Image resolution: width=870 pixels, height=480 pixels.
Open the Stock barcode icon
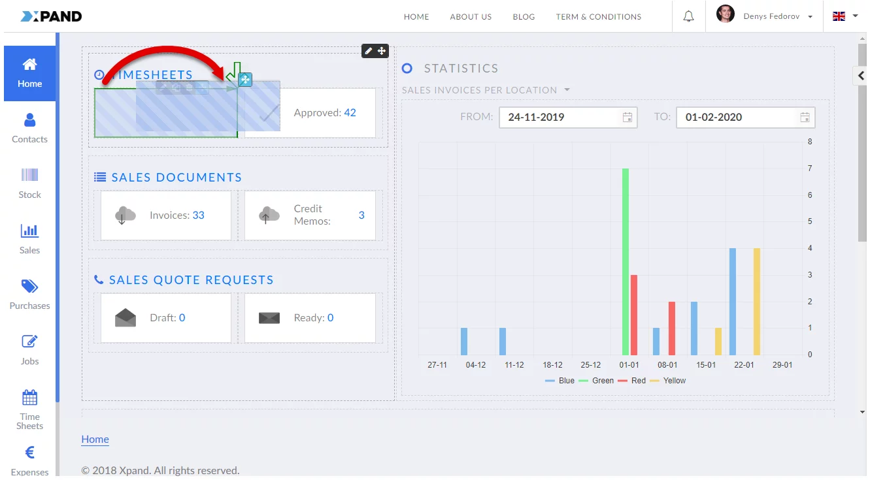29,175
